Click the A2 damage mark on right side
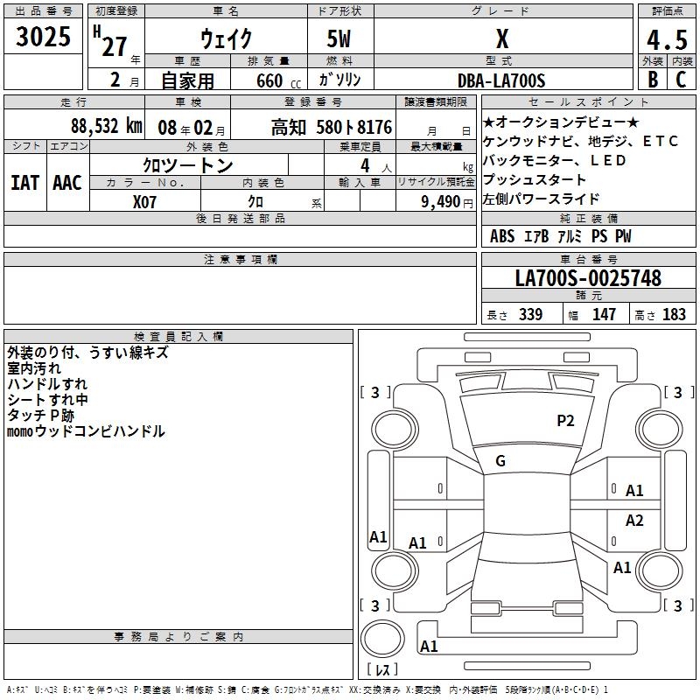Image resolution: width=700 pixels, height=700 pixels. [633, 520]
